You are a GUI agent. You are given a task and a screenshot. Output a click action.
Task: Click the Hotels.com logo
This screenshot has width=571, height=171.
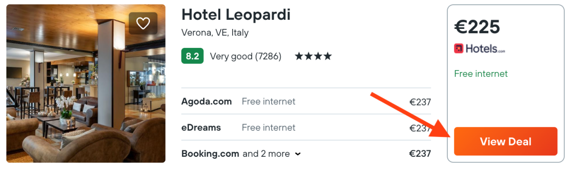pyautogui.click(x=480, y=48)
